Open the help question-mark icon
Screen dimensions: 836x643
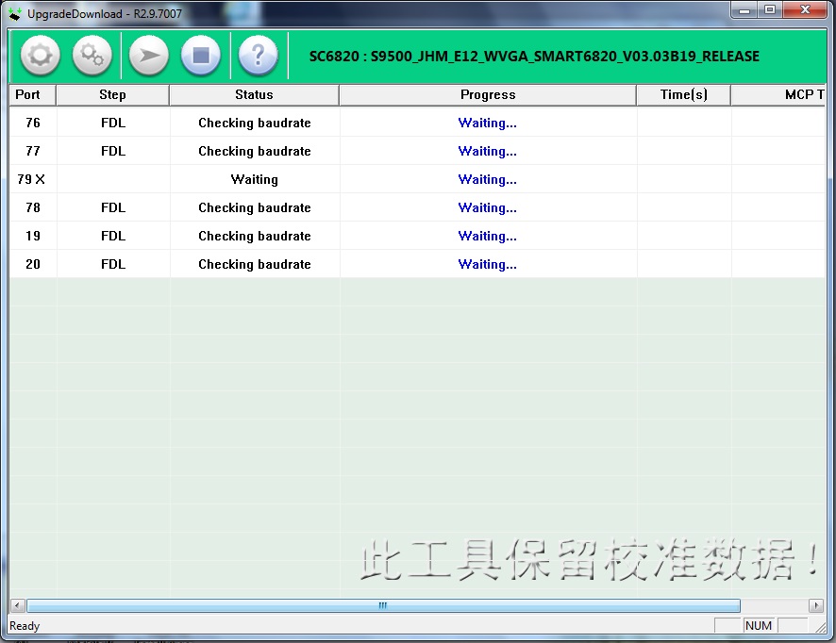[x=258, y=56]
